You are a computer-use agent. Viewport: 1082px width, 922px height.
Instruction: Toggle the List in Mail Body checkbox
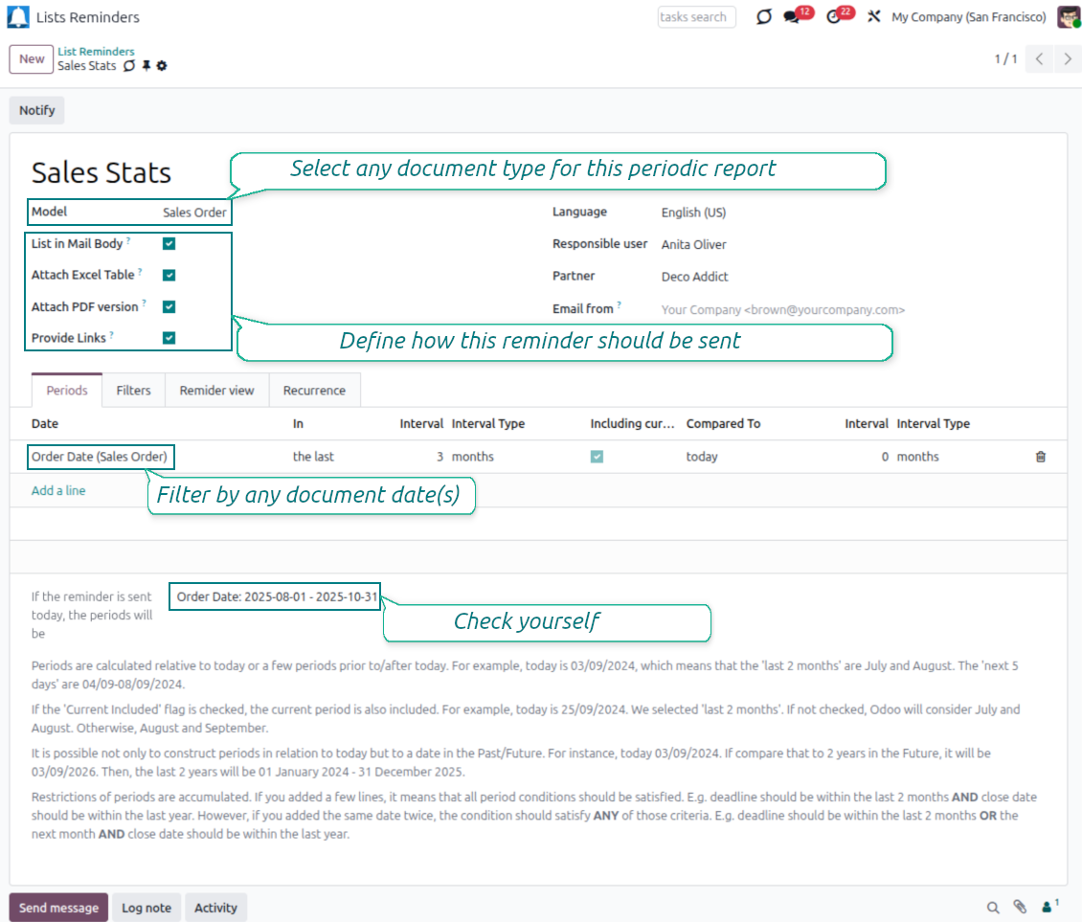pyautogui.click(x=169, y=244)
